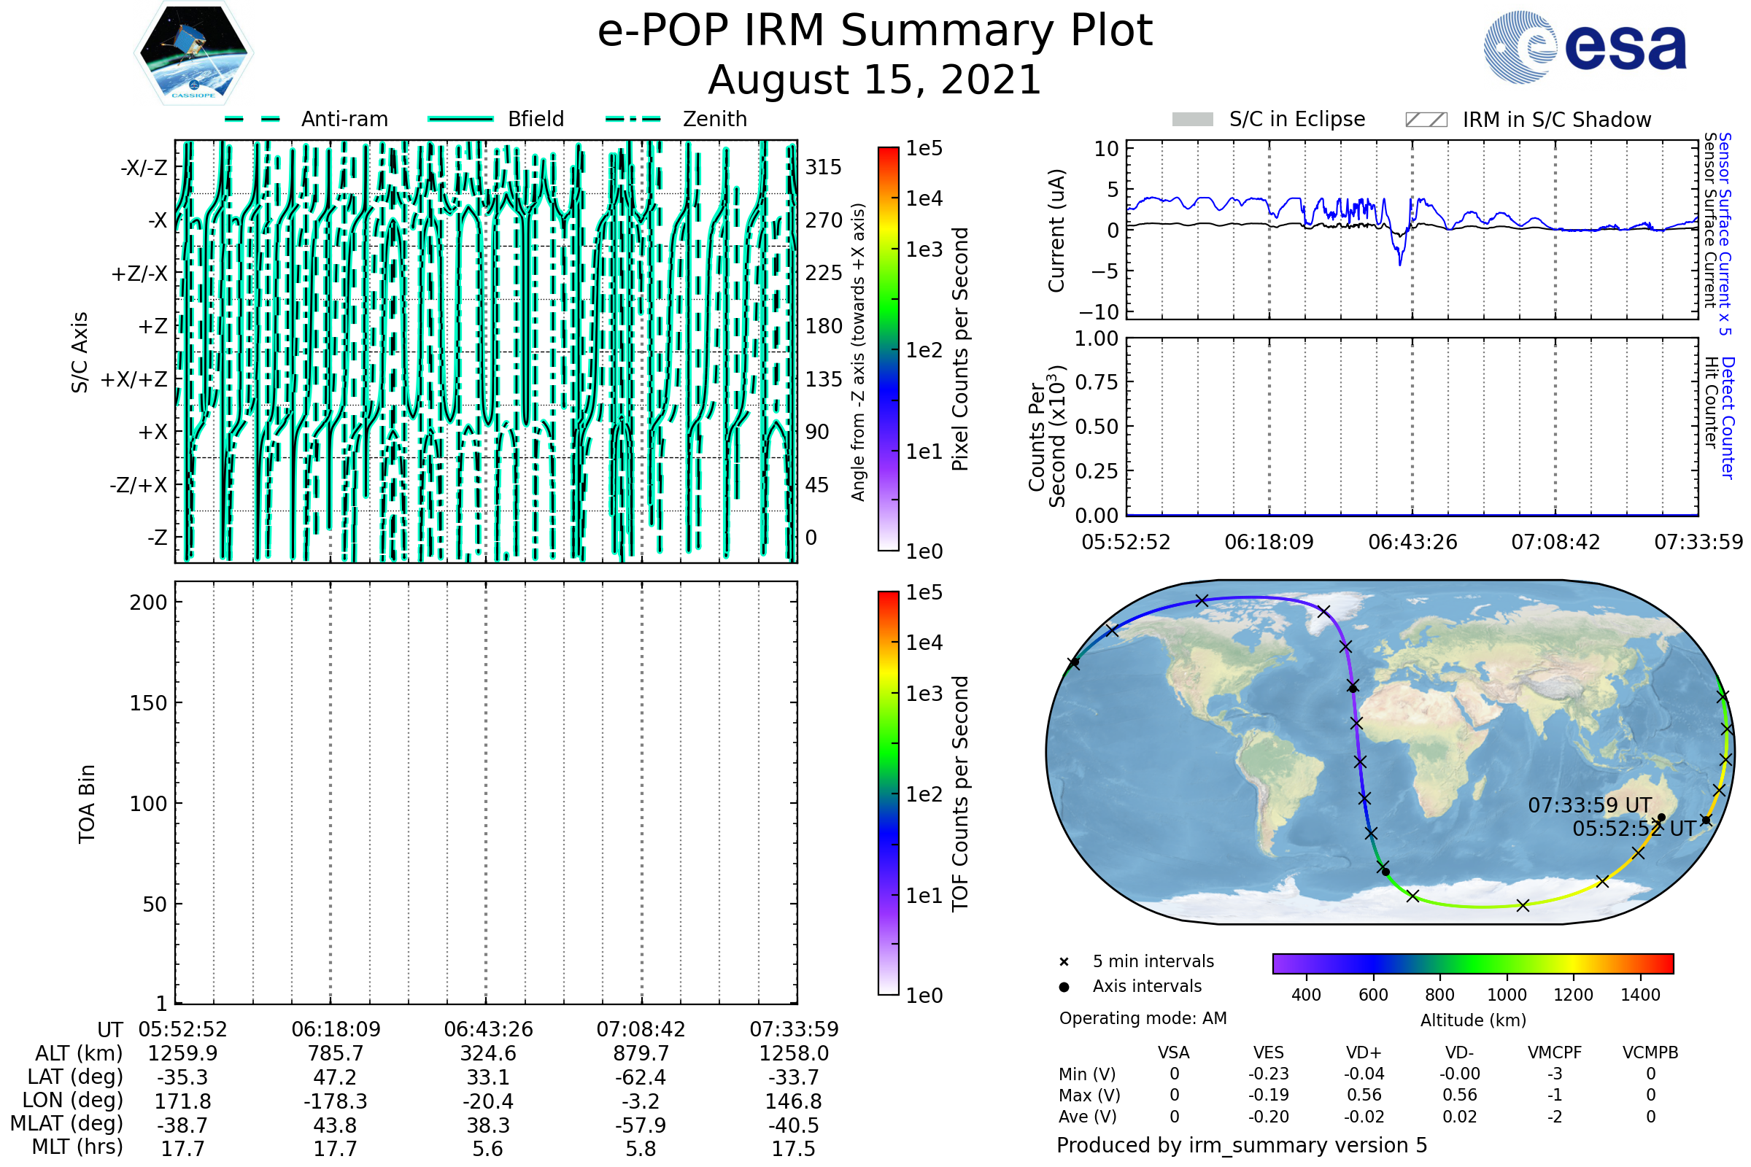Click the x marker for 5 min intervals
The image size is (1751, 1167).
[x=1064, y=962]
